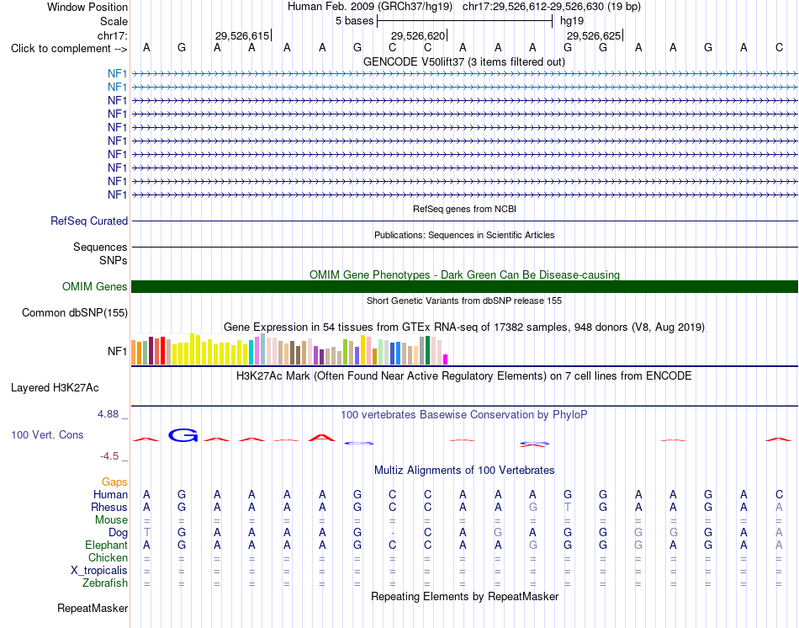Click the RepeatMasker track label

tap(93, 608)
